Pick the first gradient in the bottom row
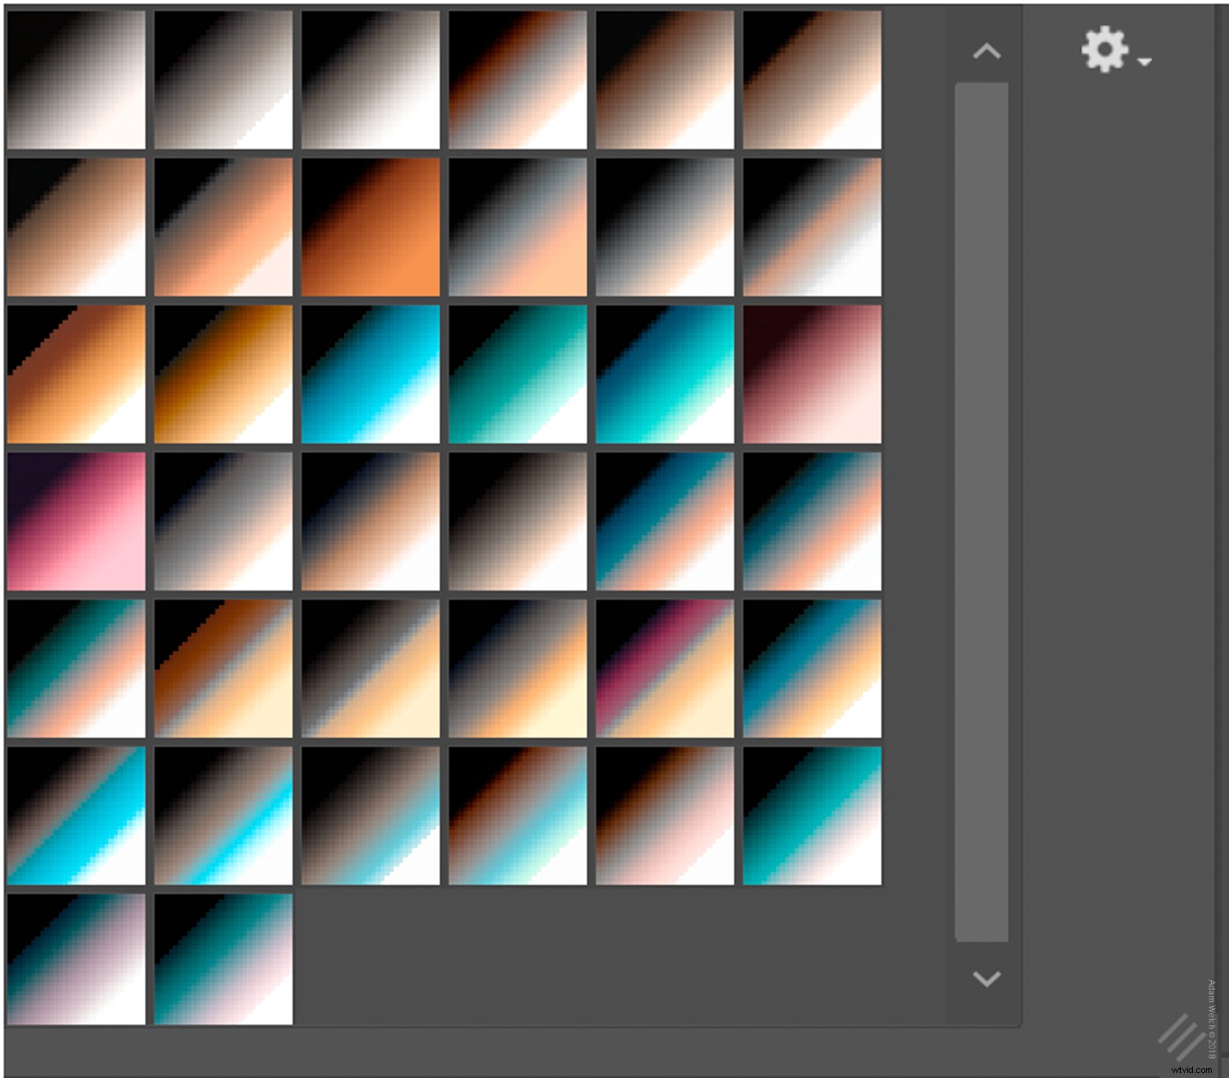Viewport: 1229px width, 1078px height. tap(76, 958)
